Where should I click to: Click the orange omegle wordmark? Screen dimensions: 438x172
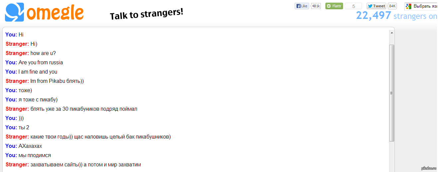click(55, 13)
